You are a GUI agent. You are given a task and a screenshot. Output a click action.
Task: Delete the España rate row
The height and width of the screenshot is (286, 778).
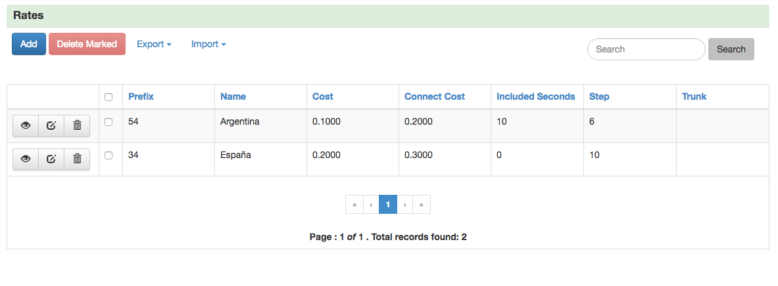coord(77,158)
